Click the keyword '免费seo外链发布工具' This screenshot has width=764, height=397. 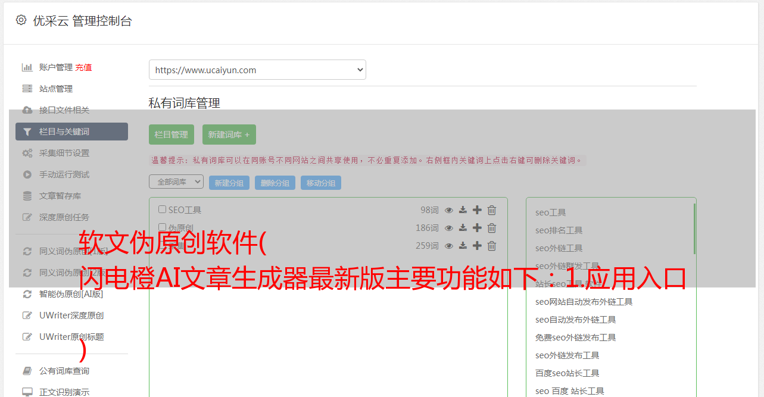click(576, 337)
